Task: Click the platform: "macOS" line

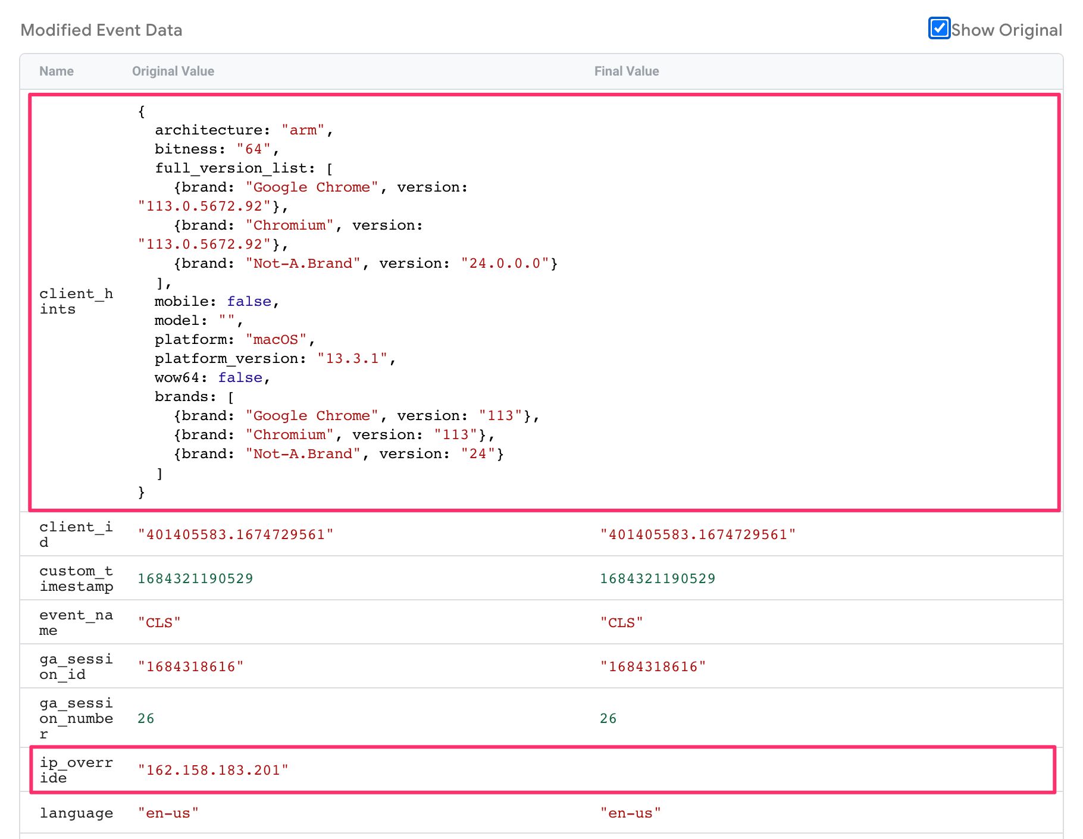Action: point(235,340)
